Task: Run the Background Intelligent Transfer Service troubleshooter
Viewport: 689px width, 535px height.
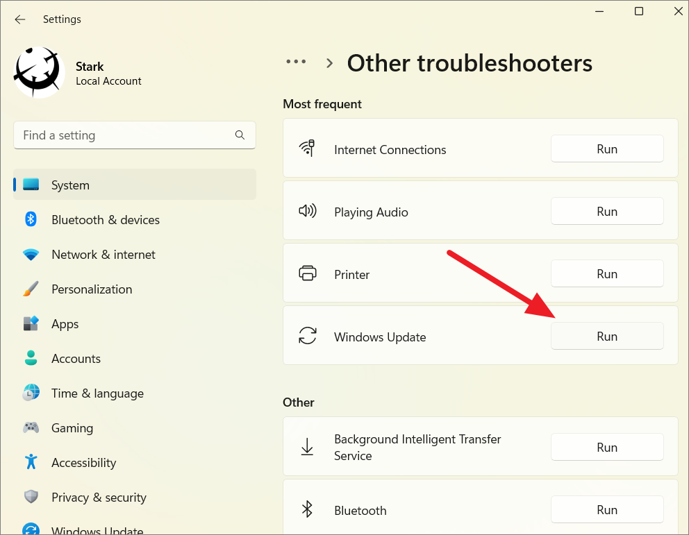Action: 607,448
